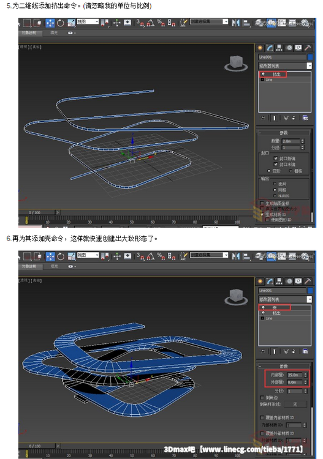Select the 面片 patch output radio
The width and height of the screenshot is (323, 459).
click(x=275, y=184)
